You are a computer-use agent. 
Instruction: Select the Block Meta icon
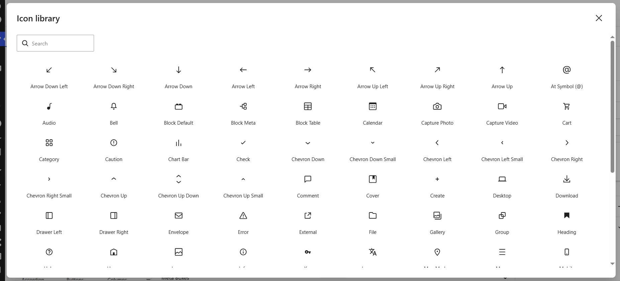pos(243,106)
